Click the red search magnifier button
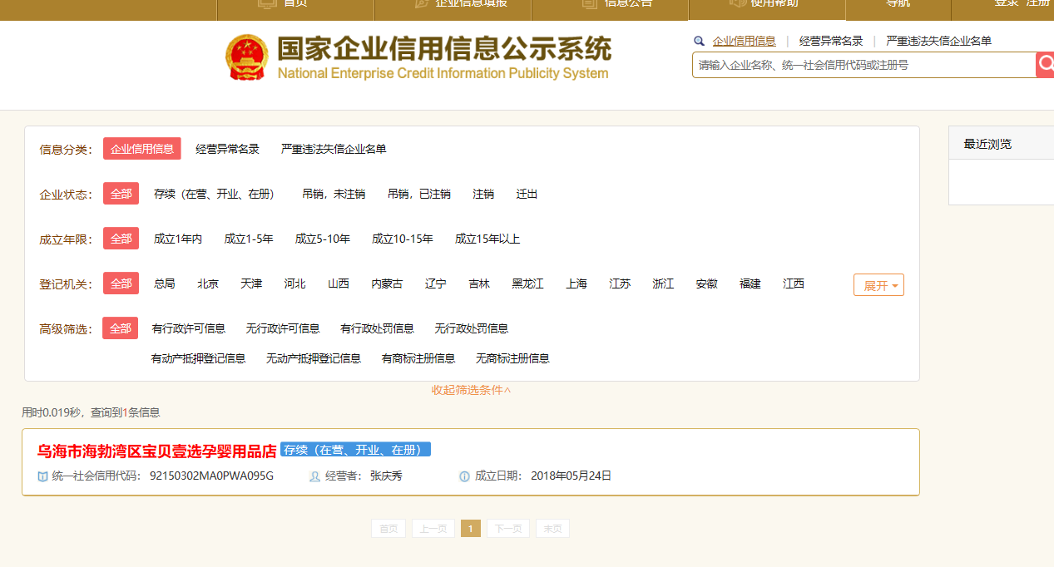 pyautogui.click(x=1045, y=65)
